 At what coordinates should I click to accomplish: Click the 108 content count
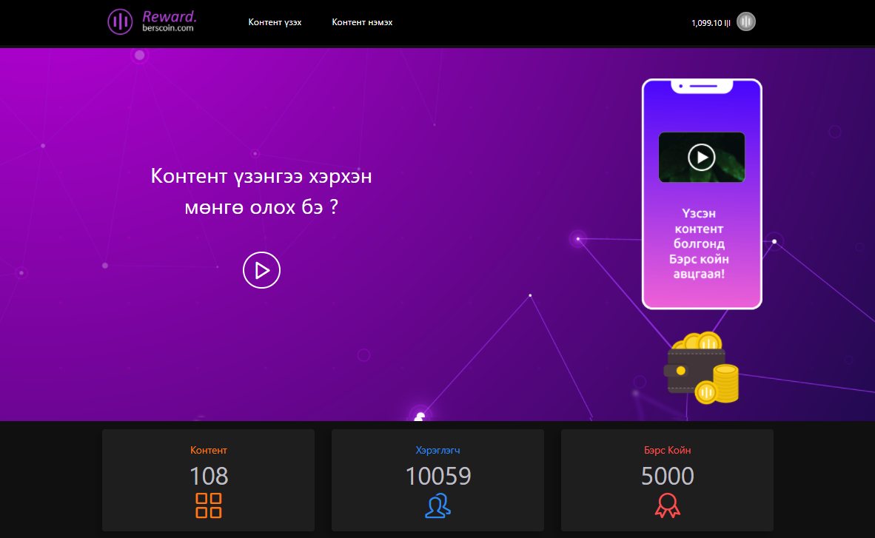[x=208, y=476]
